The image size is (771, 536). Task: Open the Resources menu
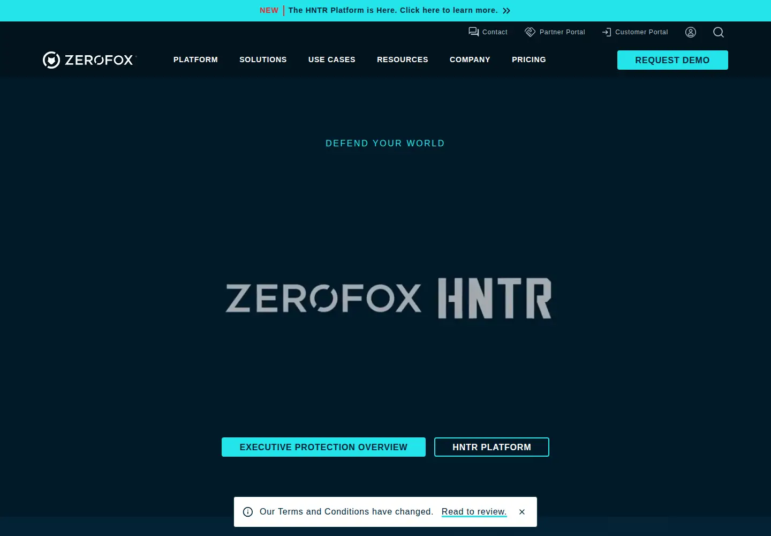click(x=403, y=59)
